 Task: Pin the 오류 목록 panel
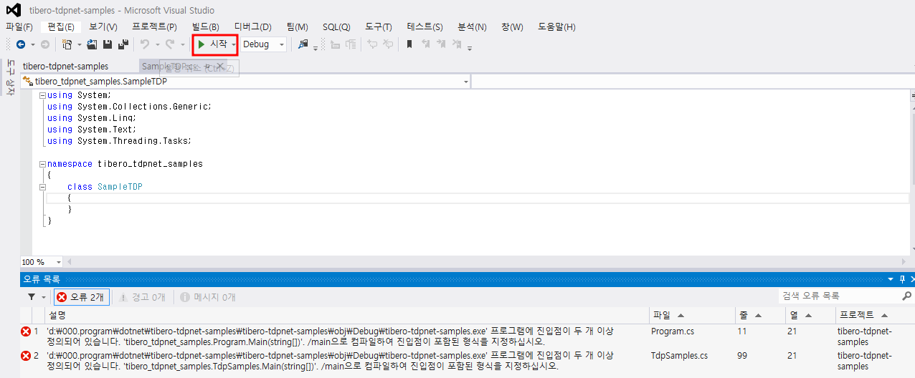tap(902, 279)
